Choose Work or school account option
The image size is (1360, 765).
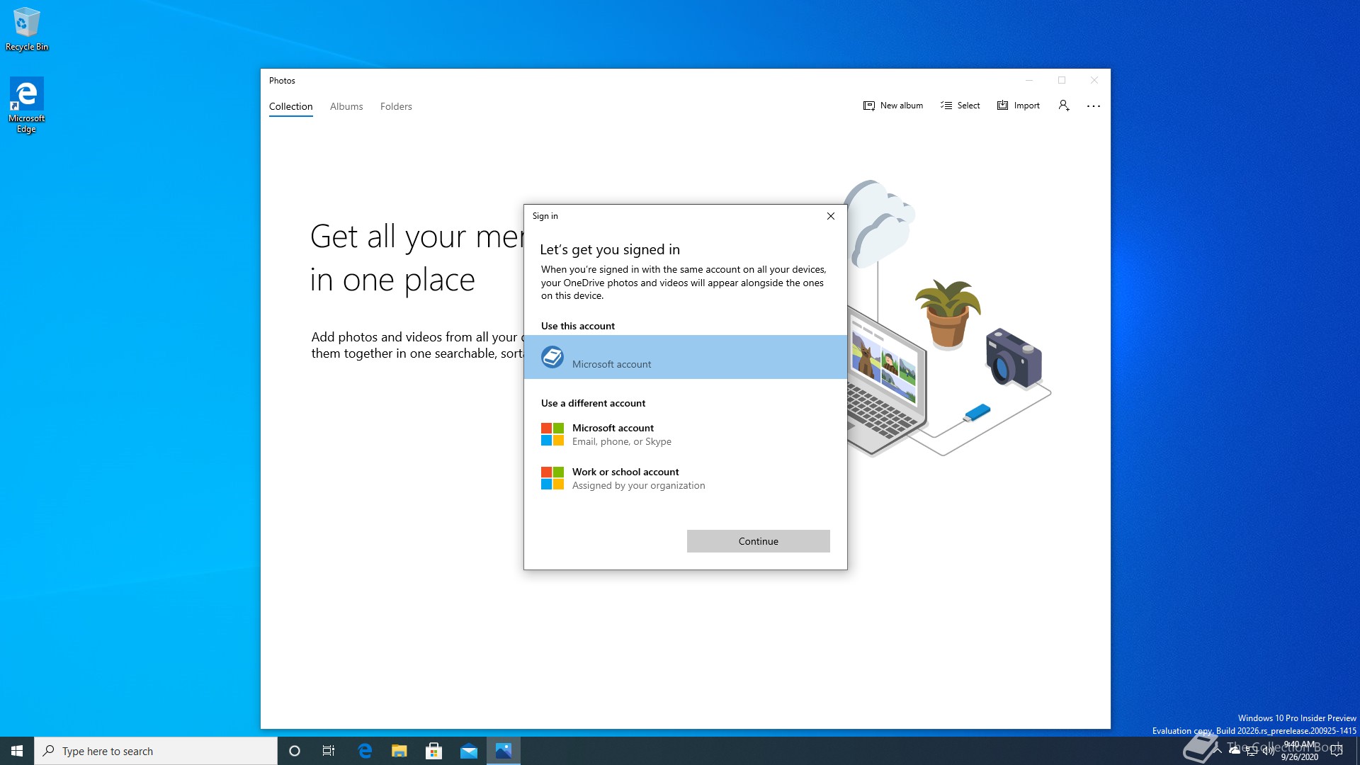point(686,478)
